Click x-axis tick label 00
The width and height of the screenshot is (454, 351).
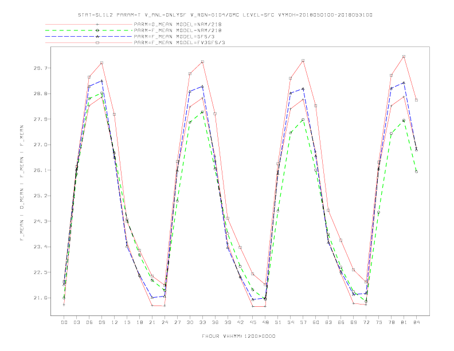tap(64, 322)
